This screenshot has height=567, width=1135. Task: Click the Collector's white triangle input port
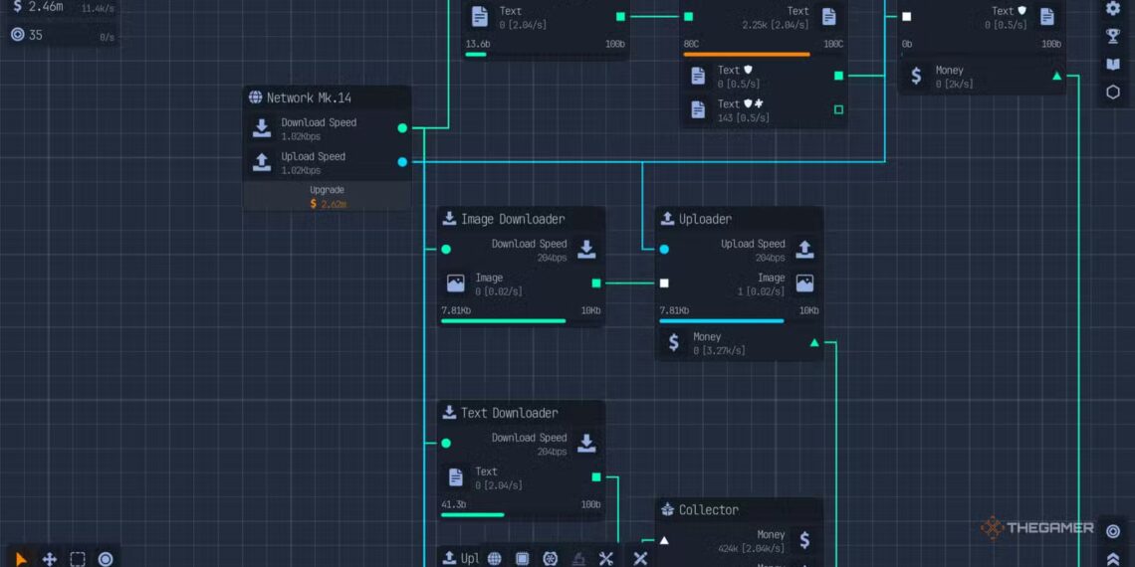[x=664, y=540]
